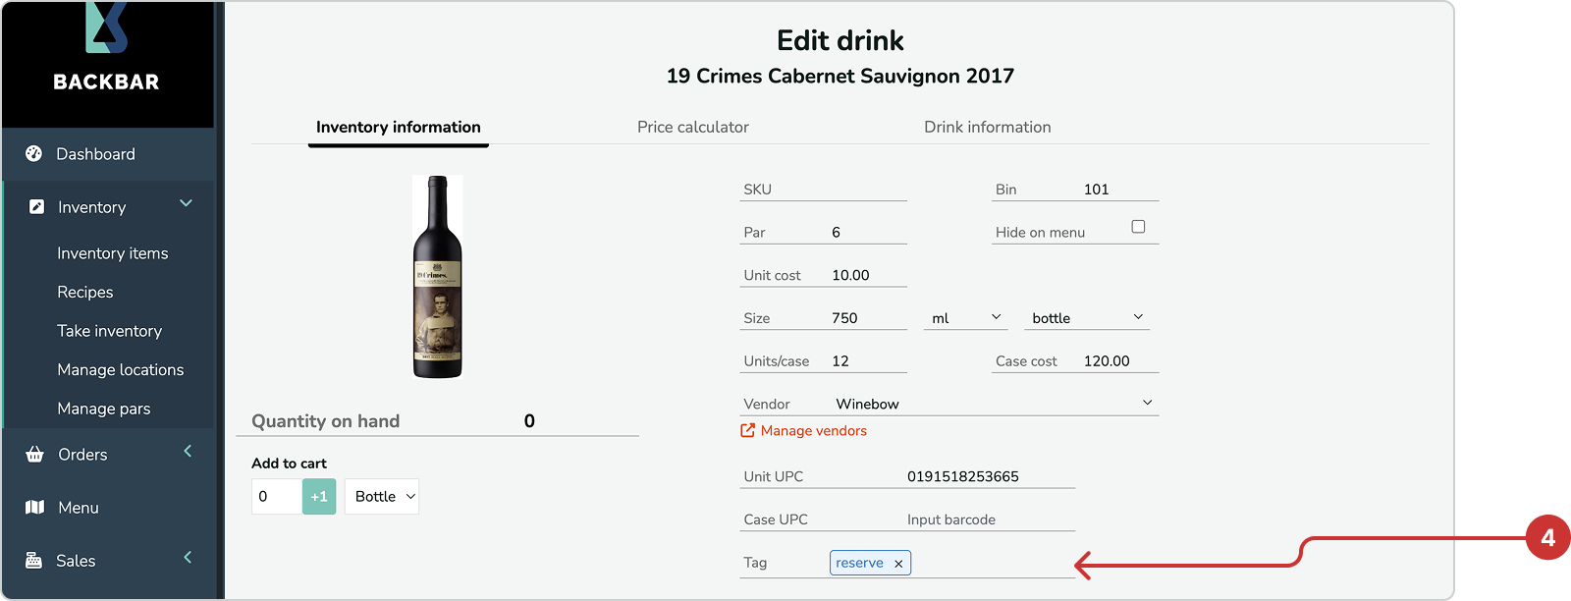This screenshot has width=1571, height=601.
Task: Click the add to cart quantity field
Action: (x=277, y=497)
